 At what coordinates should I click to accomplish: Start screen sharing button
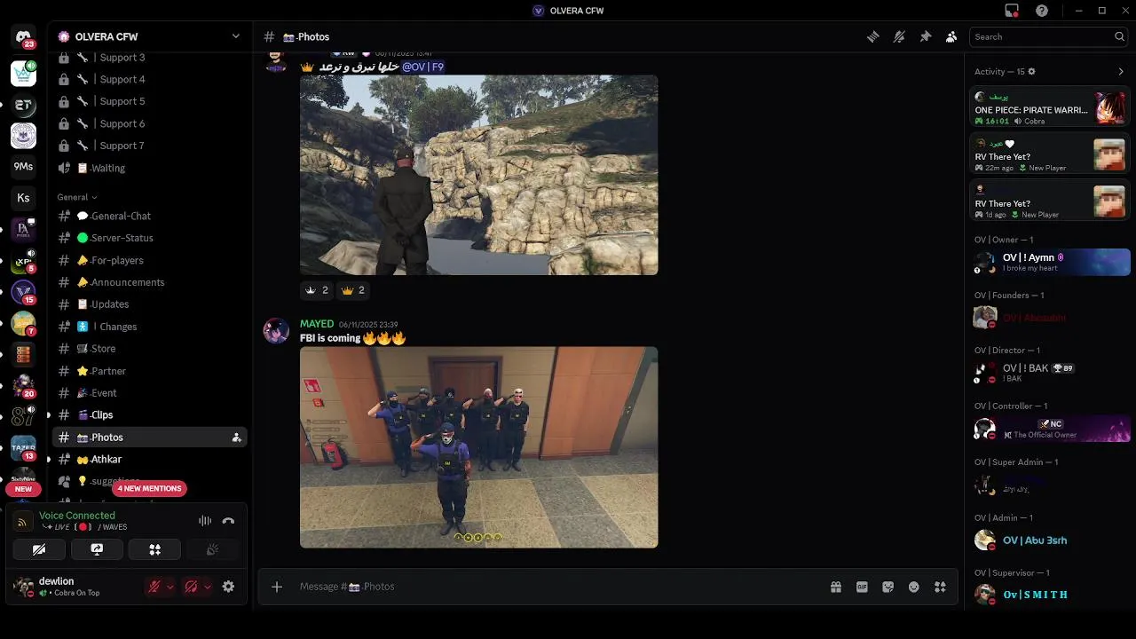coord(97,550)
